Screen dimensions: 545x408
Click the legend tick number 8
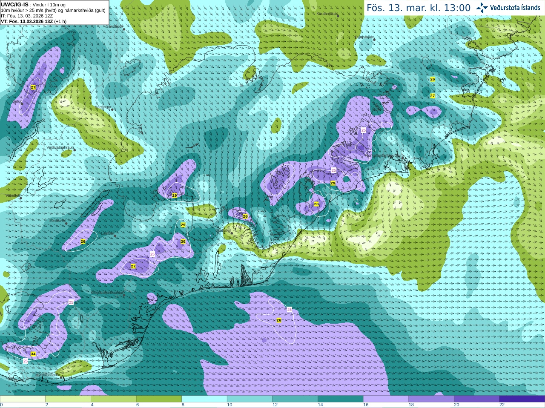[x=183, y=405]
